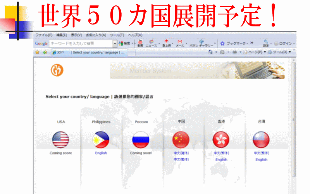Open the 中文(繁体) link under 台湾
The height and width of the screenshot is (194, 310).
(262, 153)
